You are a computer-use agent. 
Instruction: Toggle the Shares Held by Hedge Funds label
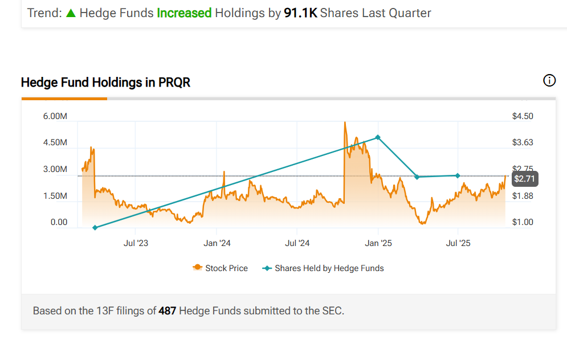(x=329, y=268)
